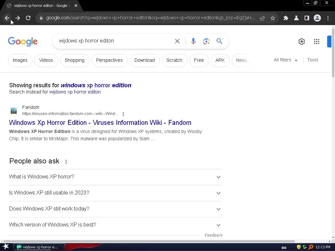Click the Fandom site favicon

[14, 110]
